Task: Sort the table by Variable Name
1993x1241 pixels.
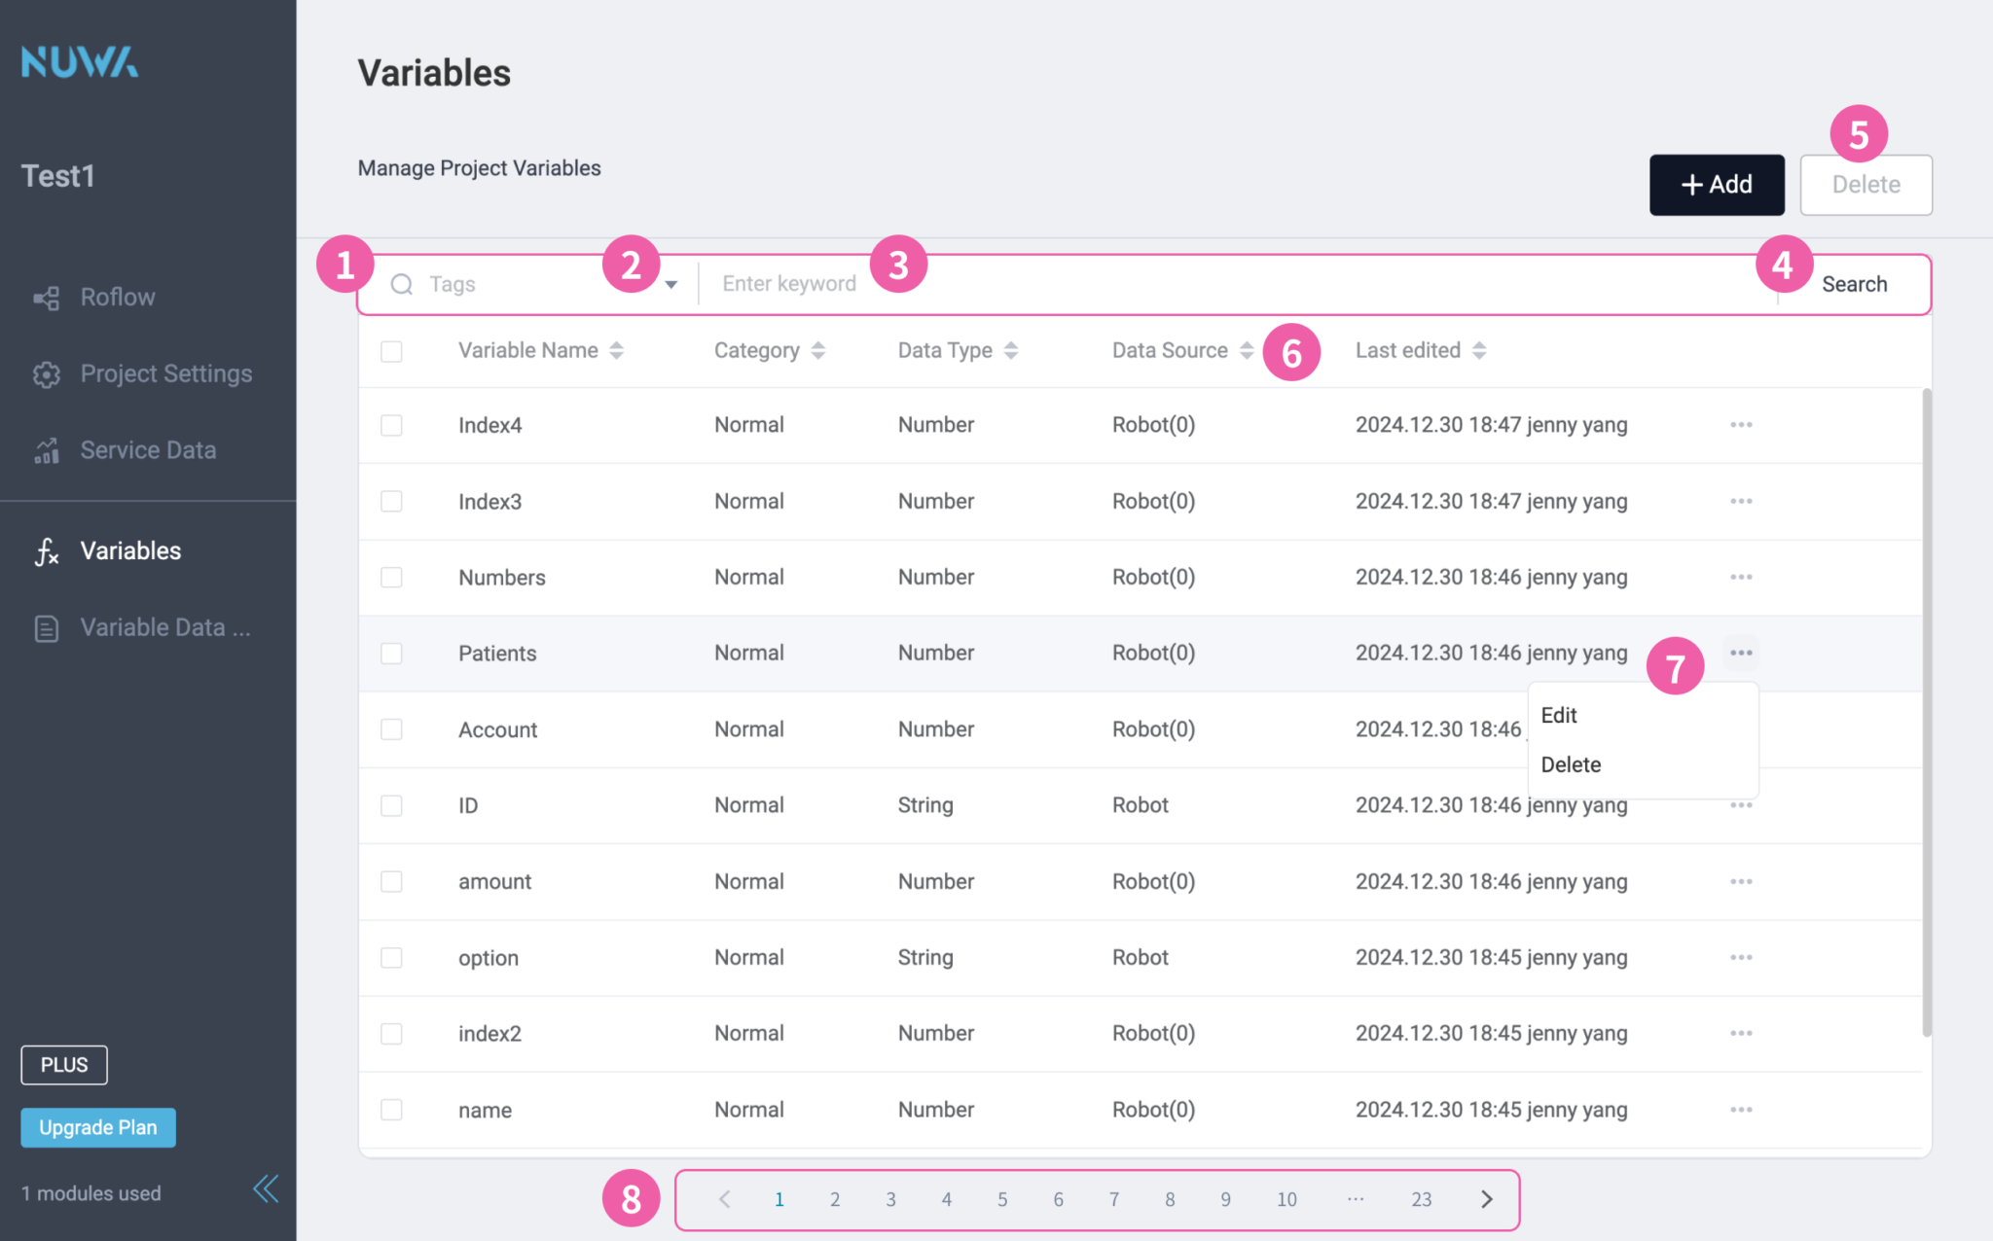Action: 617,350
